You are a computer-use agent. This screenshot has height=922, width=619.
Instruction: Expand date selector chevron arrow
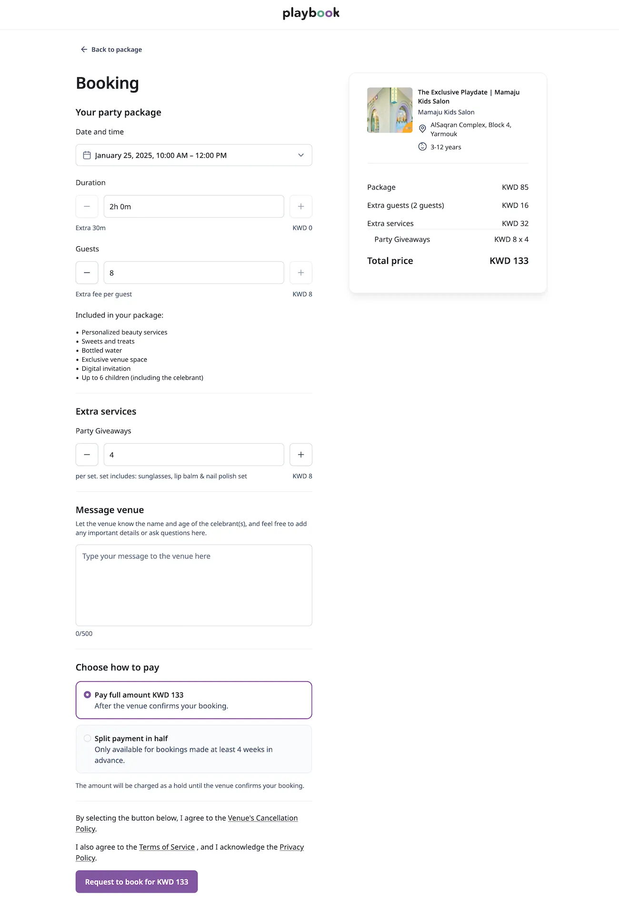point(301,155)
